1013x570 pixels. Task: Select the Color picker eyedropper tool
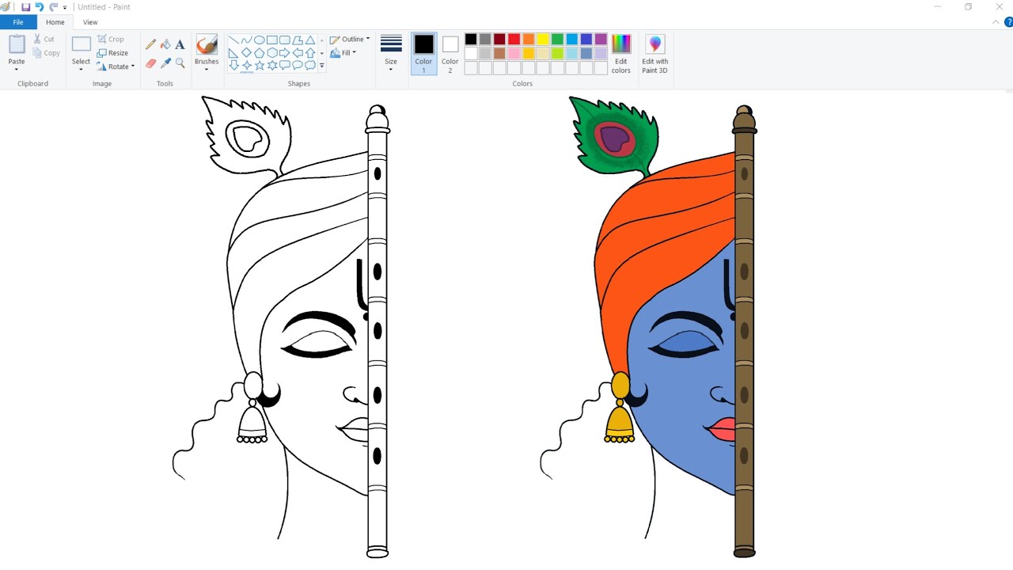coord(165,63)
